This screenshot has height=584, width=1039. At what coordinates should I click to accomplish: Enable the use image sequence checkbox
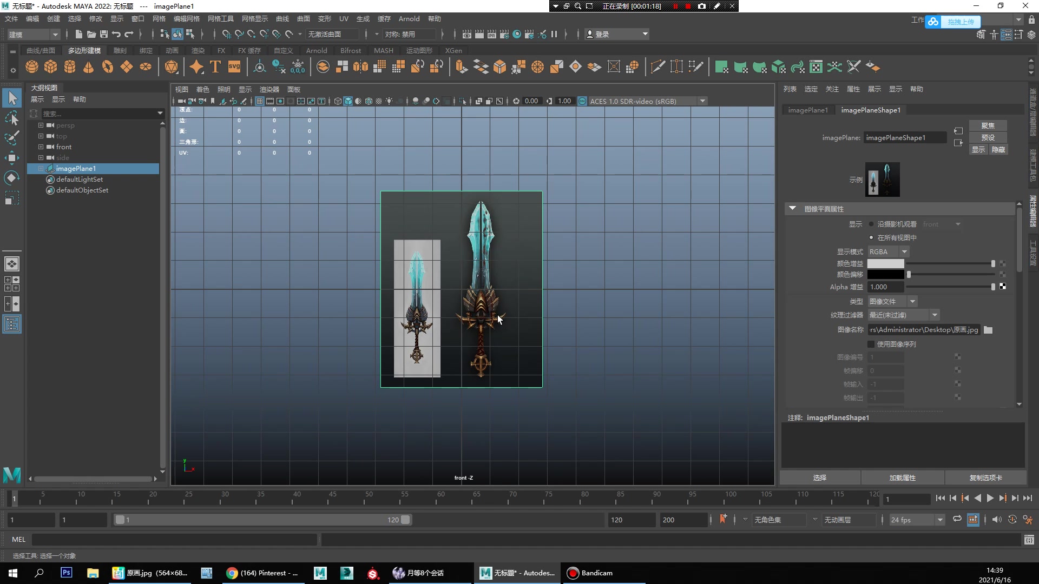871,344
